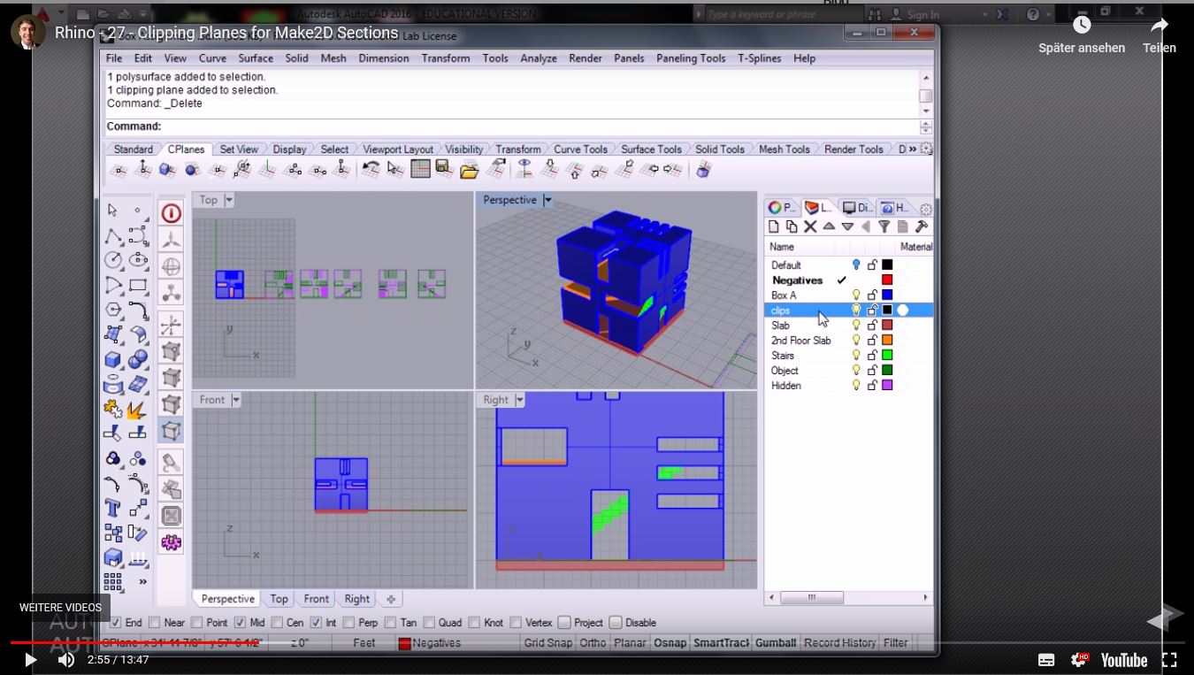Toggle Gumball in status bar

776,643
